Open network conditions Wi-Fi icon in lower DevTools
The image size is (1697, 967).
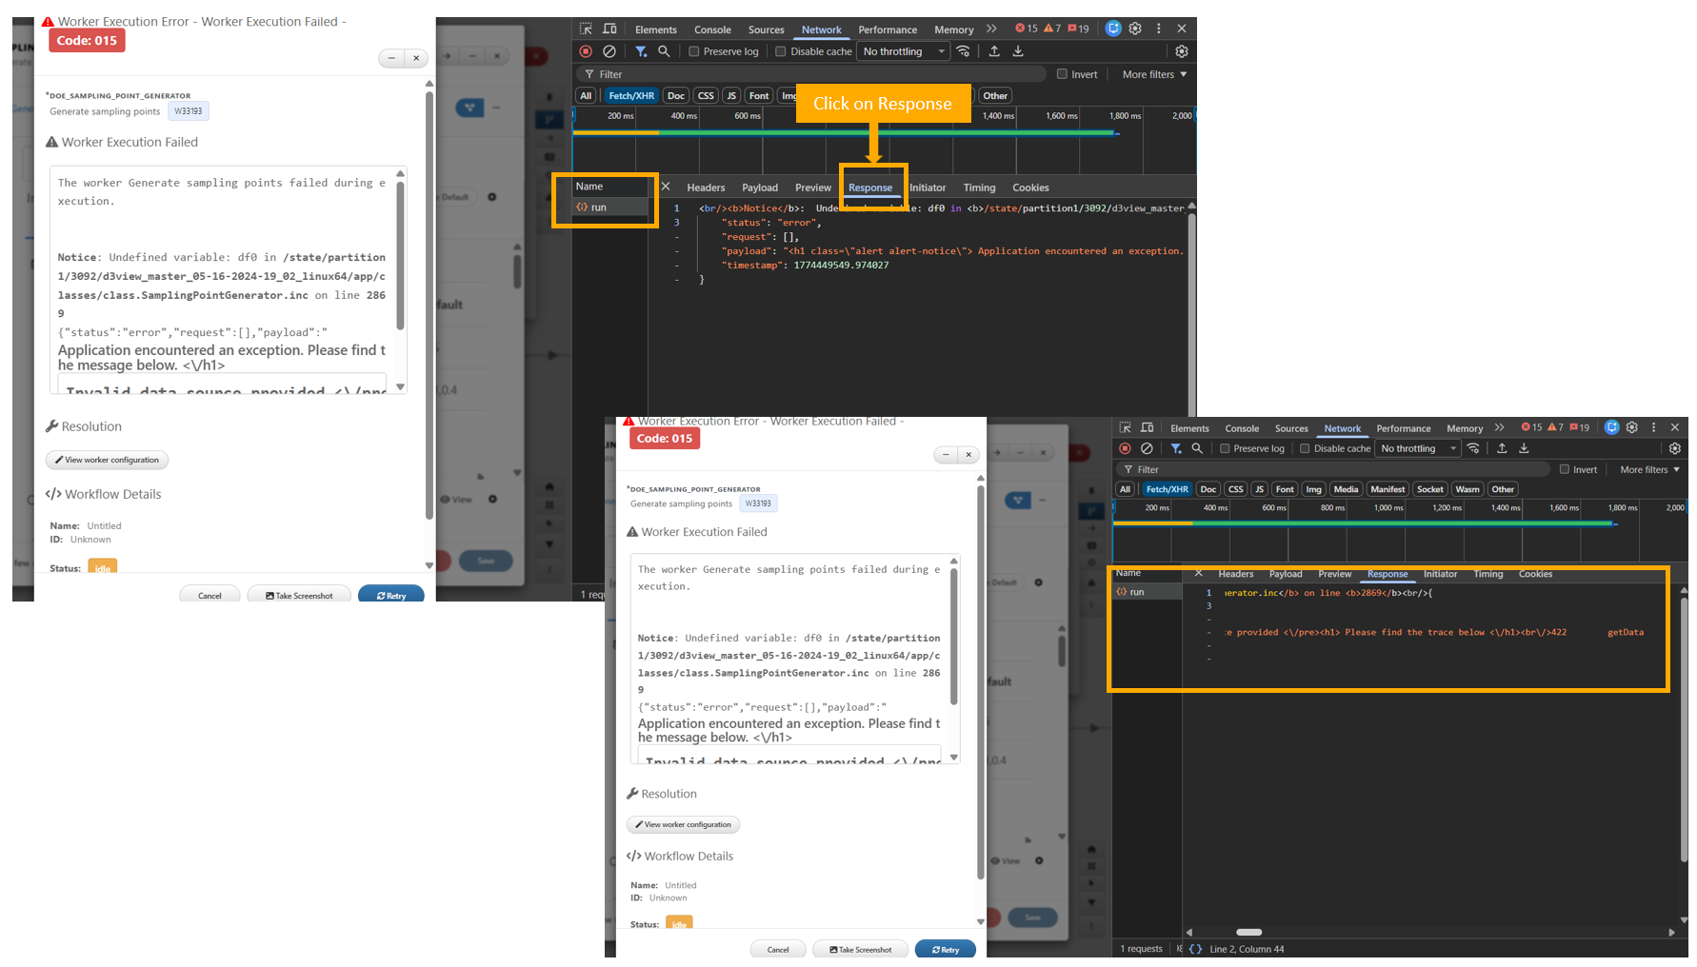[x=1473, y=448]
